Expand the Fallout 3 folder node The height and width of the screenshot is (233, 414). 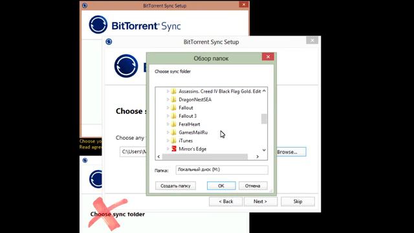pos(168,116)
